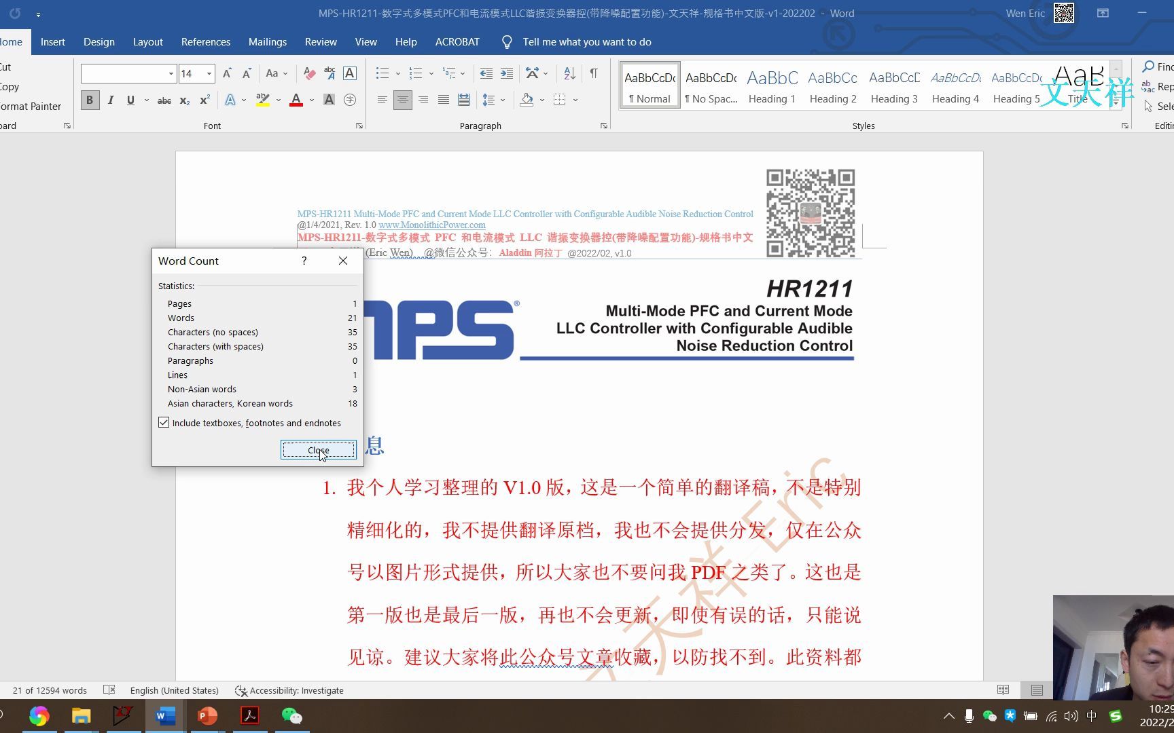Open Borders dropdown arrow
Viewport: 1174px width, 733px height.
pos(575,100)
